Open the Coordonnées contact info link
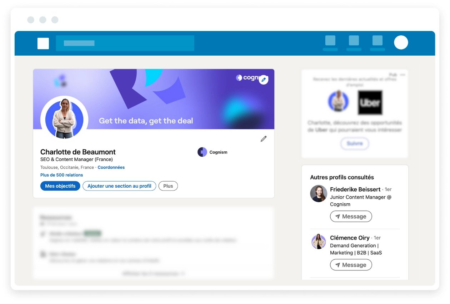Screen dimensions: 450x304 point(111,167)
